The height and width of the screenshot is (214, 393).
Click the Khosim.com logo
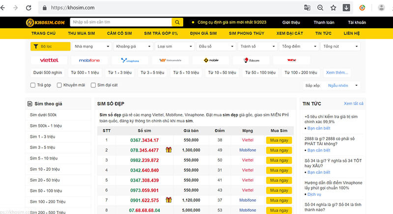click(45, 23)
